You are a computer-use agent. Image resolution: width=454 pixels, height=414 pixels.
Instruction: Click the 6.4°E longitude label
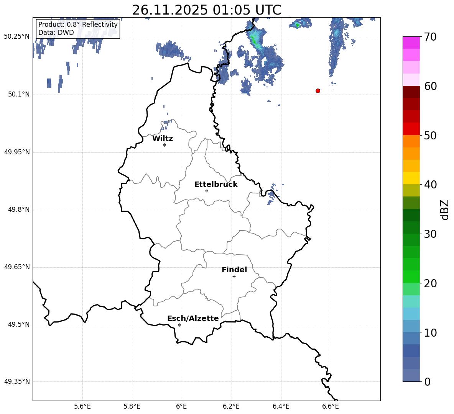281,406
